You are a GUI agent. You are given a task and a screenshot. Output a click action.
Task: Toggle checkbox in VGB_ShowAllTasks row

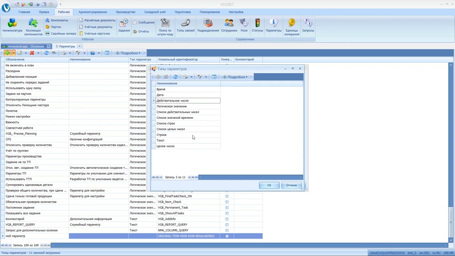[x=227, y=213]
